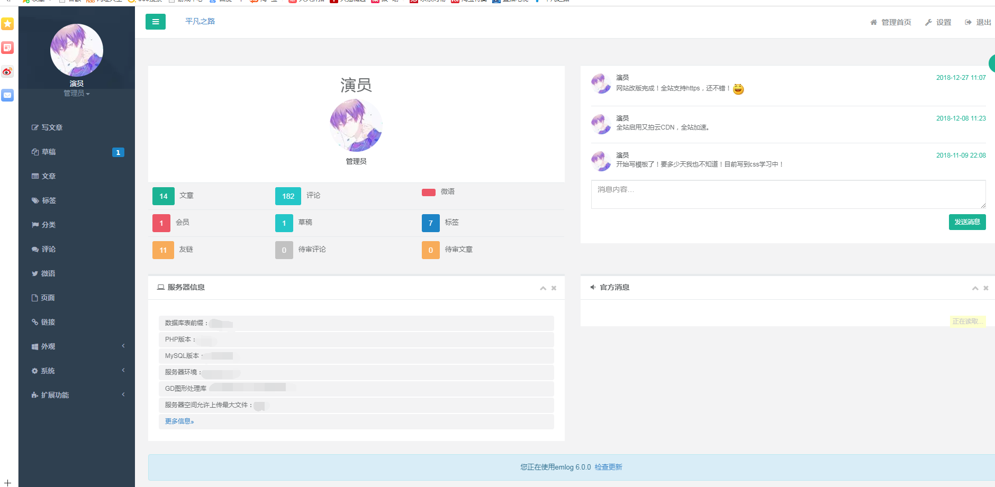Click the 发送消息 button
Screen dimensions: 995x487
point(967,222)
